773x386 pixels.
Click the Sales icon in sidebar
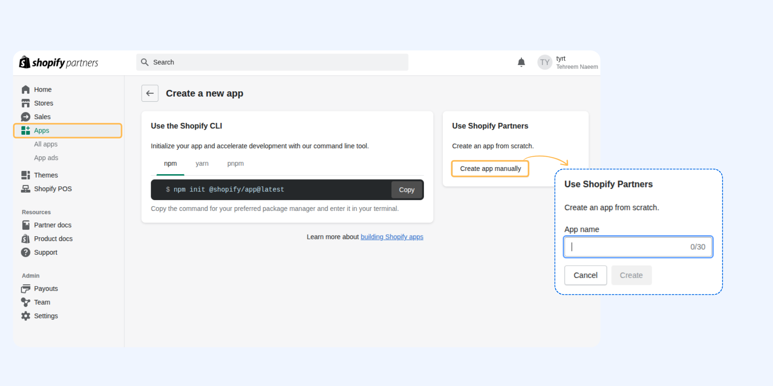(26, 117)
